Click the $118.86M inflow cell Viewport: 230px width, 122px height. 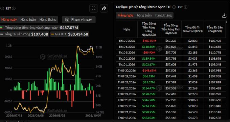tap(149, 47)
